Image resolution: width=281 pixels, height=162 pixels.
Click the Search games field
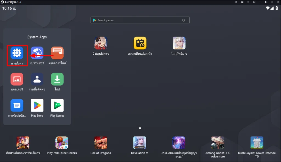pos(140,20)
